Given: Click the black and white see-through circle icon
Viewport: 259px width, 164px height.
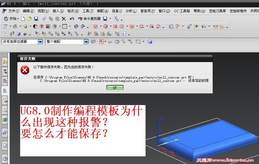Looking at the screenshot, I should click(x=35, y=26).
